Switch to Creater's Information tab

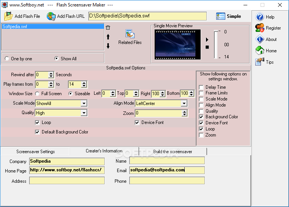pos(104,151)
